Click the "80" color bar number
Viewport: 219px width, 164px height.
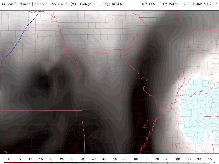(x=178, y=159)
